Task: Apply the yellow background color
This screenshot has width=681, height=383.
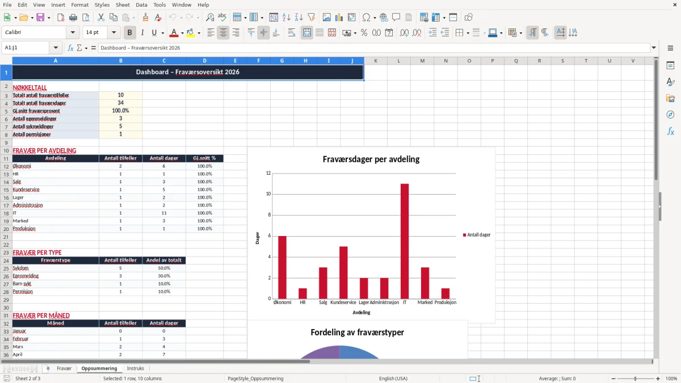Action: (191, 33)
